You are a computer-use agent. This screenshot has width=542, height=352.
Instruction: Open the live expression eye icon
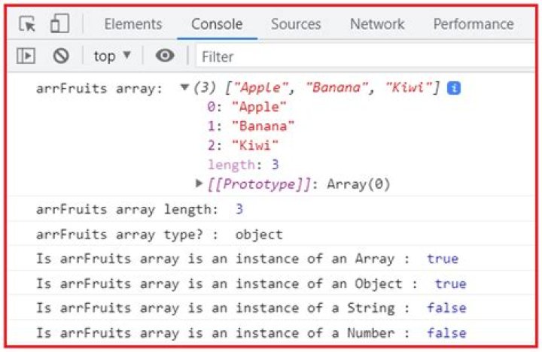point(165,55)
